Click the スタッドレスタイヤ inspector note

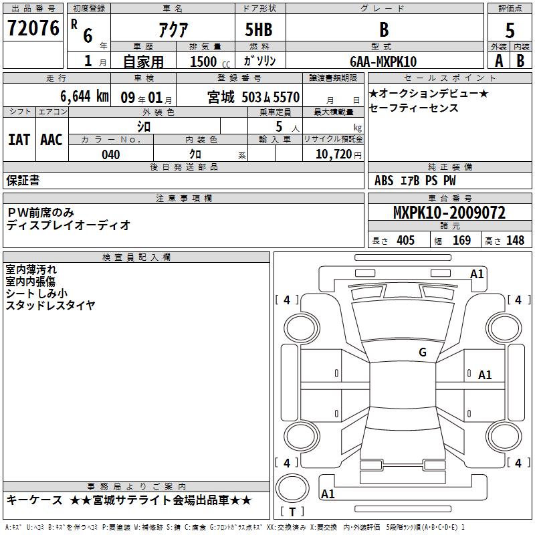pos(50,305)
